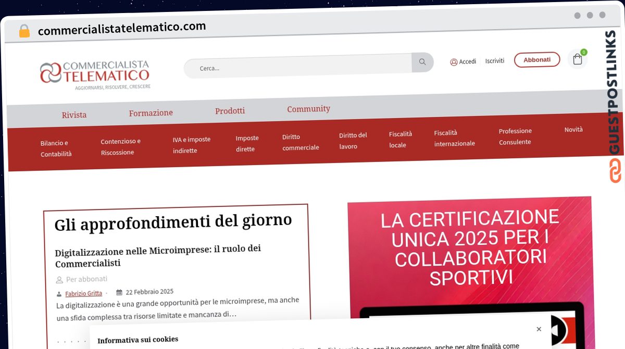Open the Prodotti menu

pyautogui.click(x=230, y=110)
